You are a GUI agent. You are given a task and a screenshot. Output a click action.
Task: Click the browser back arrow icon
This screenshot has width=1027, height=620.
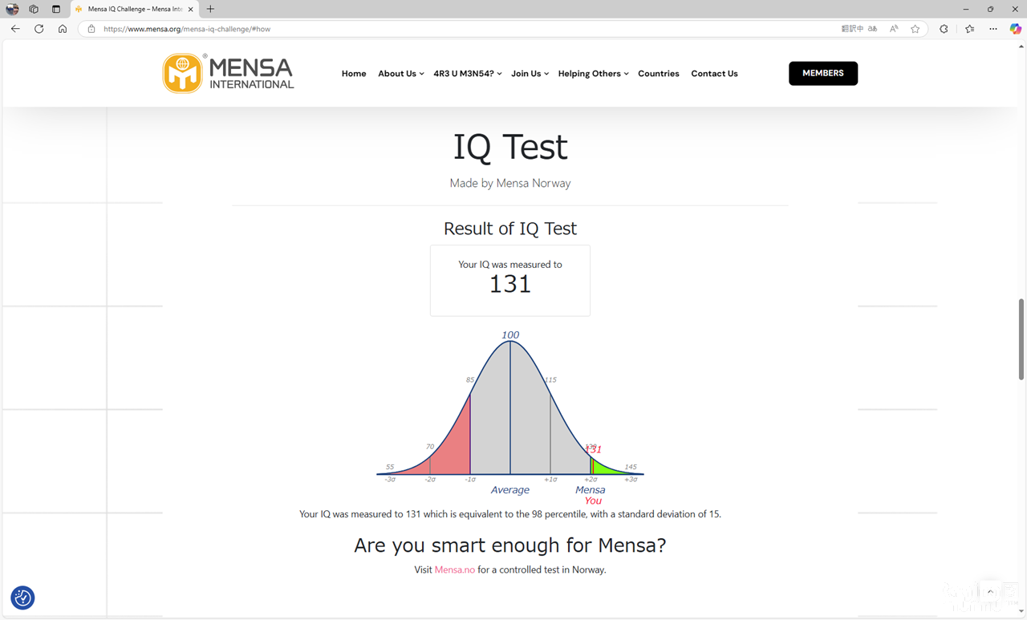(x=15, y=29)
